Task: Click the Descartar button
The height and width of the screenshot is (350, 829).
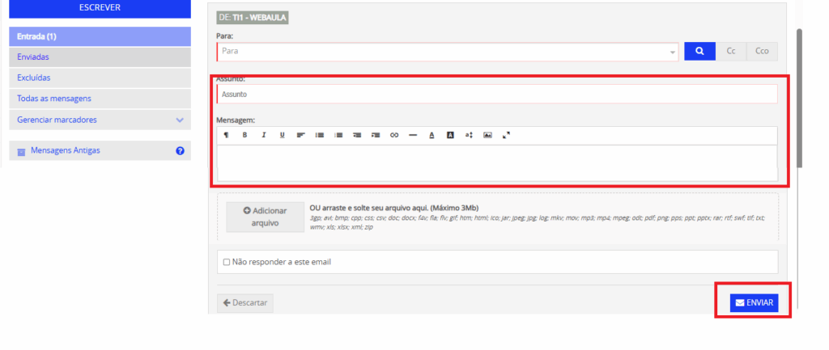Action: pyautogui.click(x=245, y=303)
